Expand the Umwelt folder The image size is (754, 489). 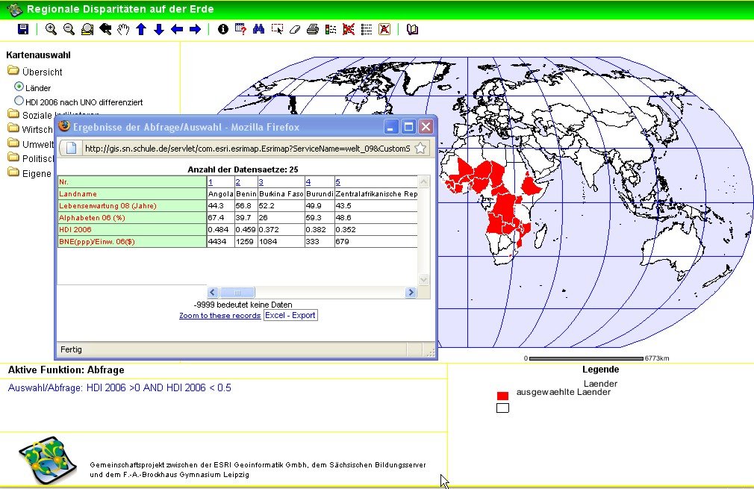click(x=13, y=143)
